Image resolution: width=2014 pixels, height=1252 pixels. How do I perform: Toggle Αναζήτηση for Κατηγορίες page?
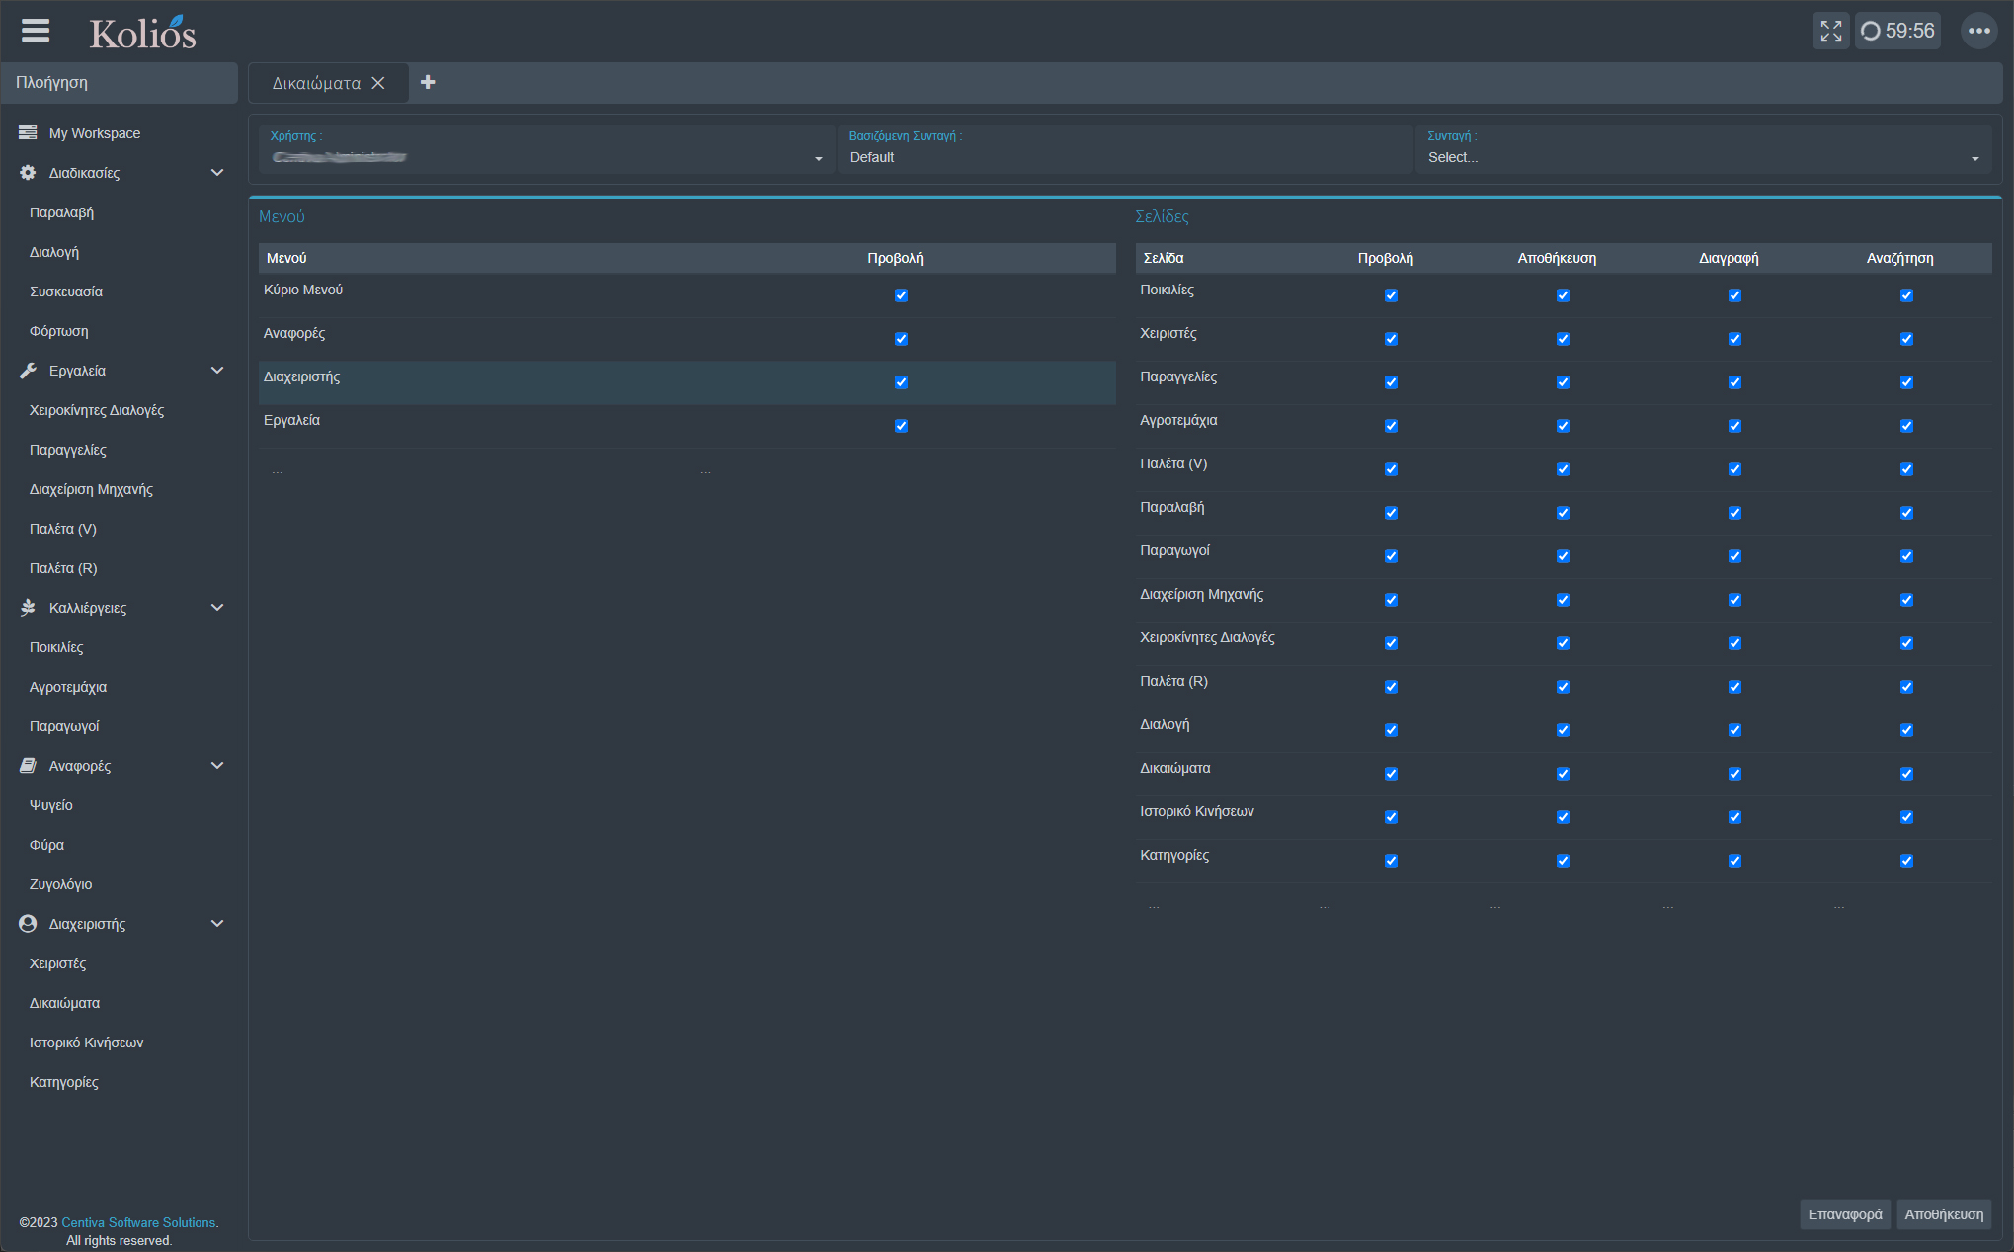coord(1906,860)
